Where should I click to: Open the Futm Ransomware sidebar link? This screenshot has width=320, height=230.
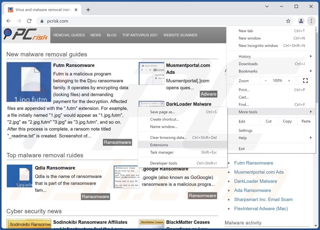coord(254,163)
